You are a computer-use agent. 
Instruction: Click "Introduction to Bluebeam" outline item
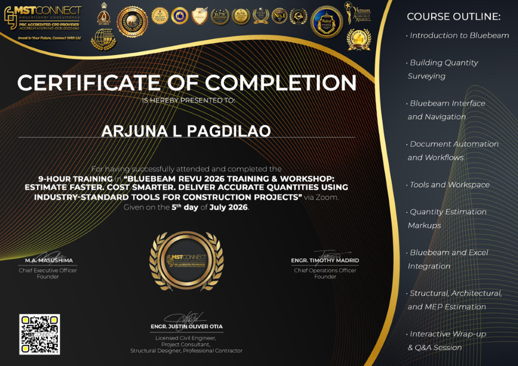click(x=458, y=35)
